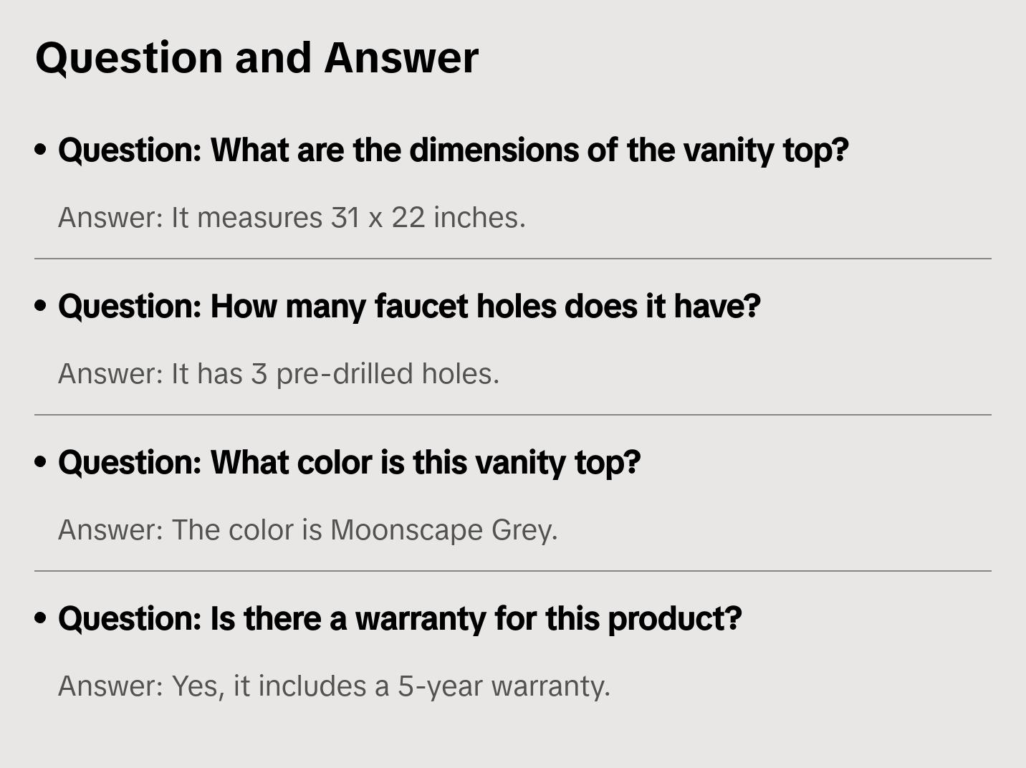The image size is (1026, 768).
Task: Click the bullet beside the faucet holes question
Action: 41,306
